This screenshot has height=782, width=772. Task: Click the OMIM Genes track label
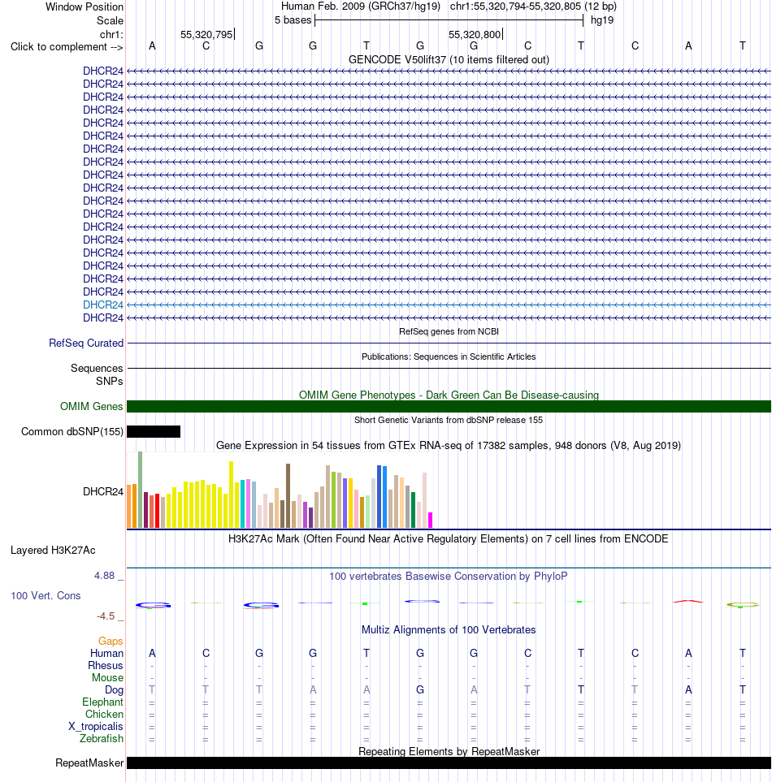point(91,407)
